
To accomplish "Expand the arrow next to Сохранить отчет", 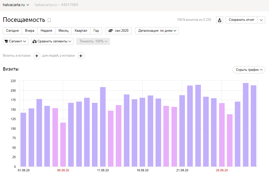I will (261, 20).
